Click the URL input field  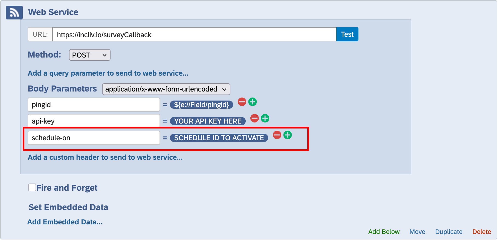[x=194, y=35]
